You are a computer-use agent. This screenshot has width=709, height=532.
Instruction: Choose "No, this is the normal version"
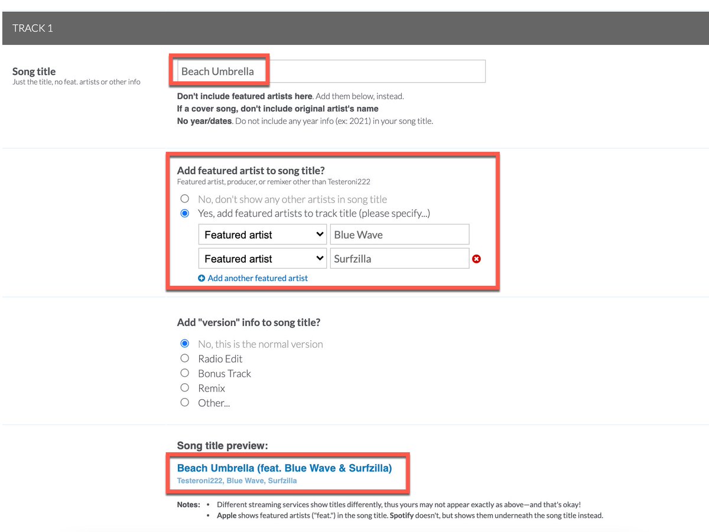(x=185, y=344)
